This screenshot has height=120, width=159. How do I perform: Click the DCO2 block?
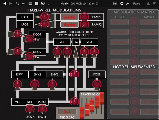[37, 52]
